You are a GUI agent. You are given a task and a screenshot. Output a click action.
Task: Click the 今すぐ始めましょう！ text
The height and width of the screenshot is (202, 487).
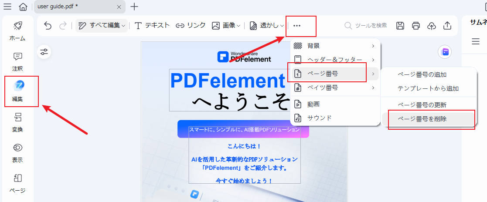tap(244, 181)
